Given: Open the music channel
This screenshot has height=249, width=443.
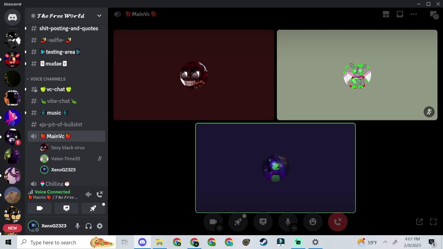Looking at the screenshot, I should 66,113.
